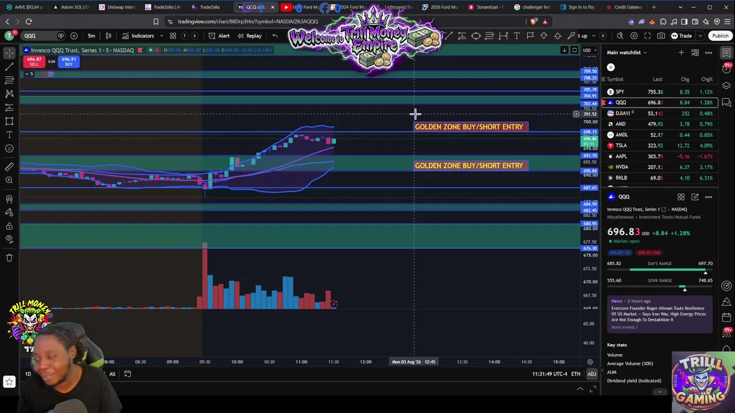Remove drawings with trash icon
Screen dimensions: 735x413
9,258
